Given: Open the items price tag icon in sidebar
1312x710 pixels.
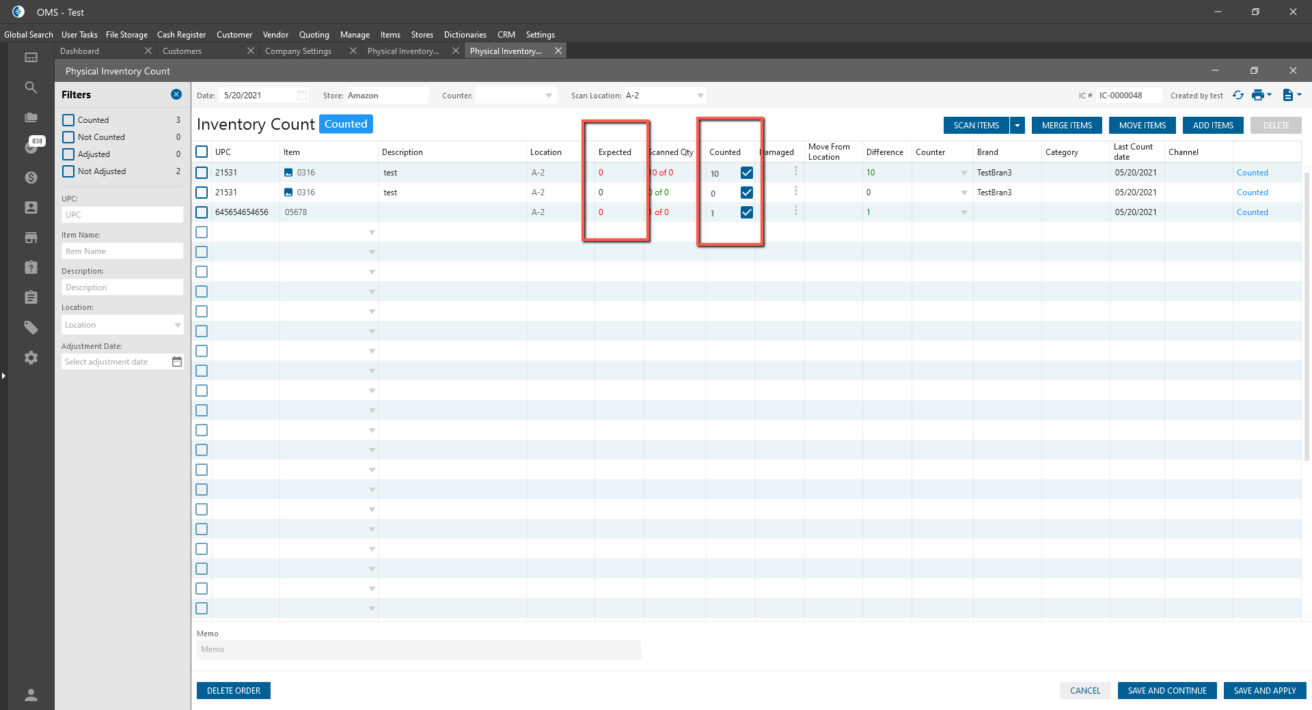Looking at the screenshot, I should 31,328.
